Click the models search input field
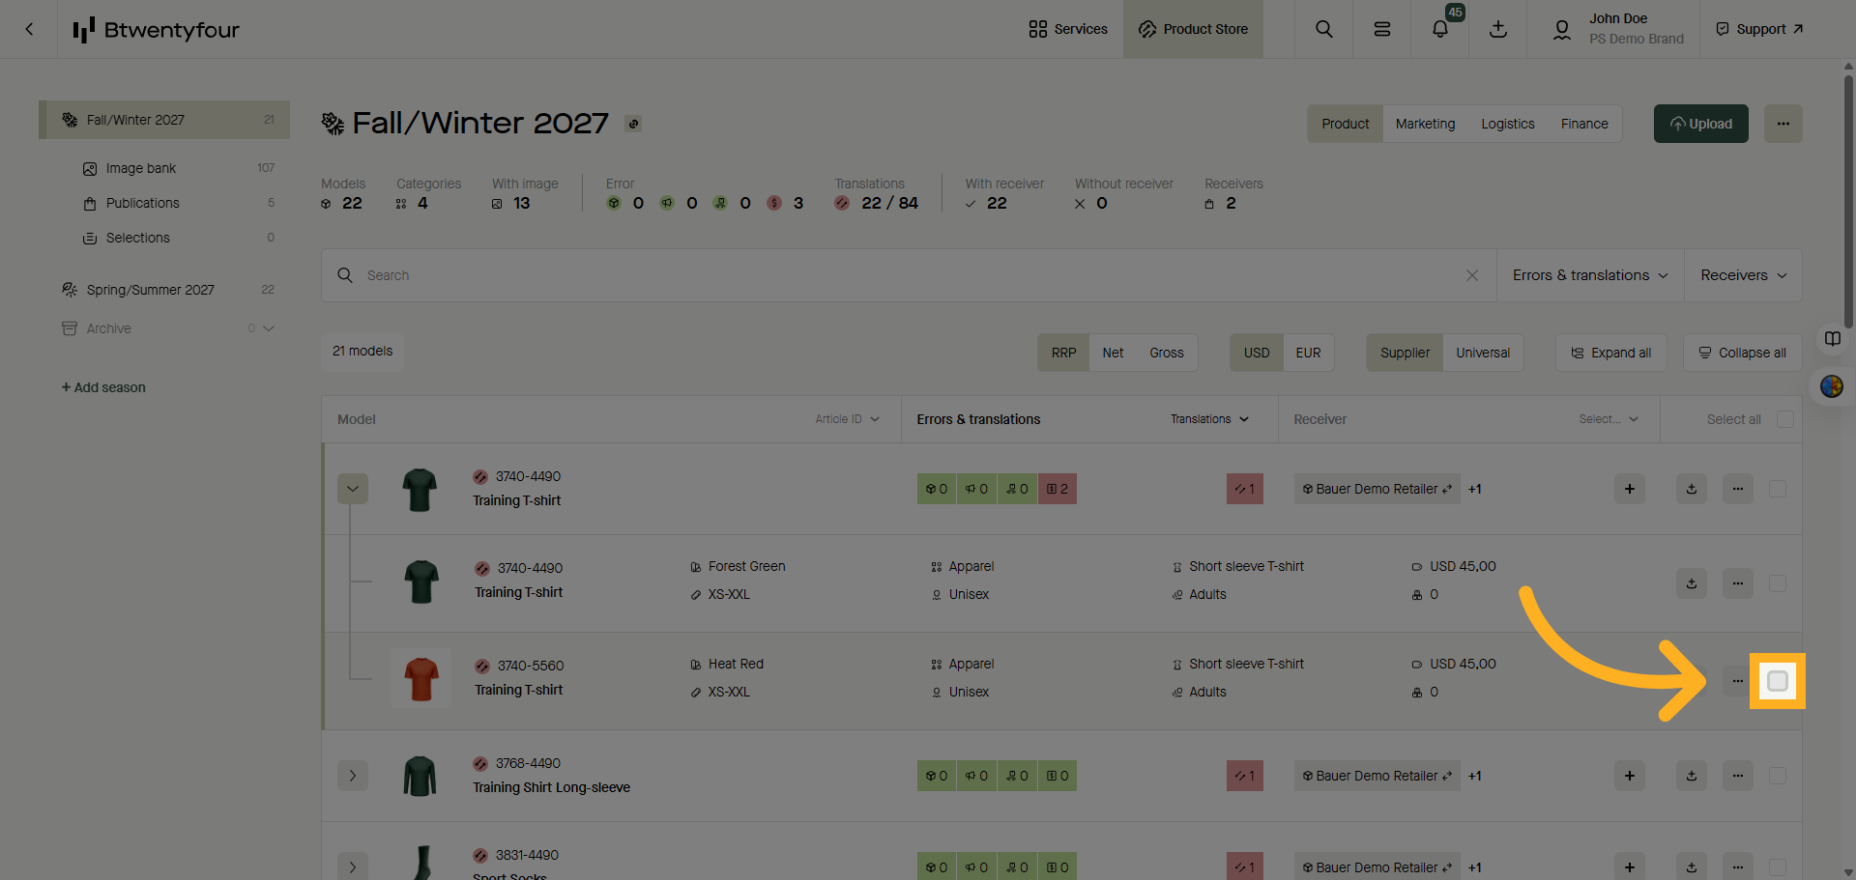Screen dimensions: 1856x880 (909, 275)
